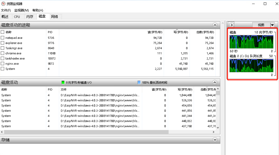The width and height of the screenshot is (279, 155).
Task: Sort processes by 总数(字节/秒) column
Action: click(205, 32)
